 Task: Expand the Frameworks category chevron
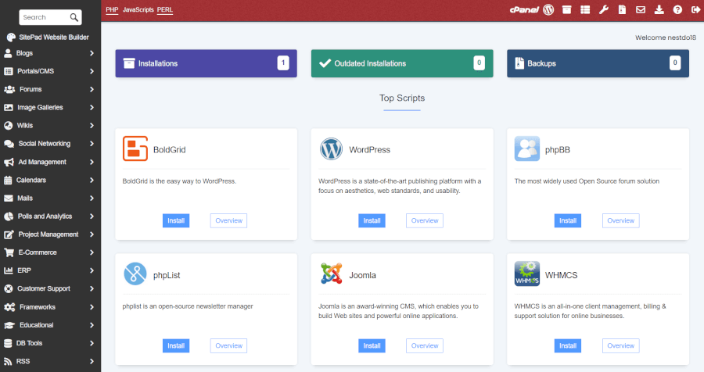click(x=92, y=307)
